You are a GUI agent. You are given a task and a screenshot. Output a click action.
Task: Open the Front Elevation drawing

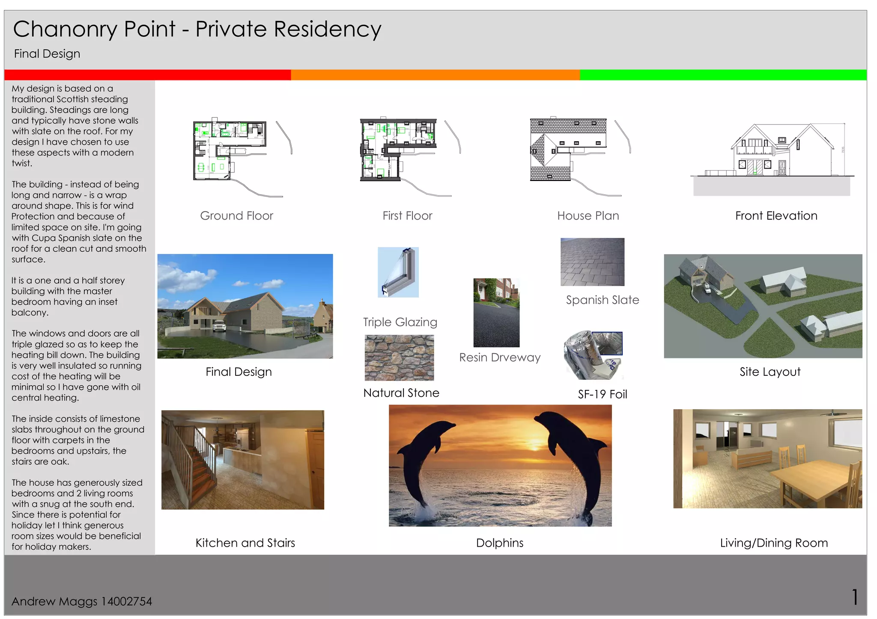[772, 159]
